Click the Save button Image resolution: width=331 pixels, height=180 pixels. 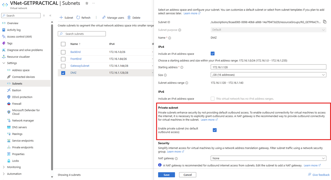click(x=166, y=175)
